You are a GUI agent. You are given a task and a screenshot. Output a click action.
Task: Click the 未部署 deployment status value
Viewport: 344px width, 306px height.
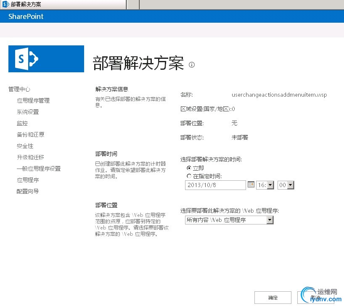click(240, 137)
